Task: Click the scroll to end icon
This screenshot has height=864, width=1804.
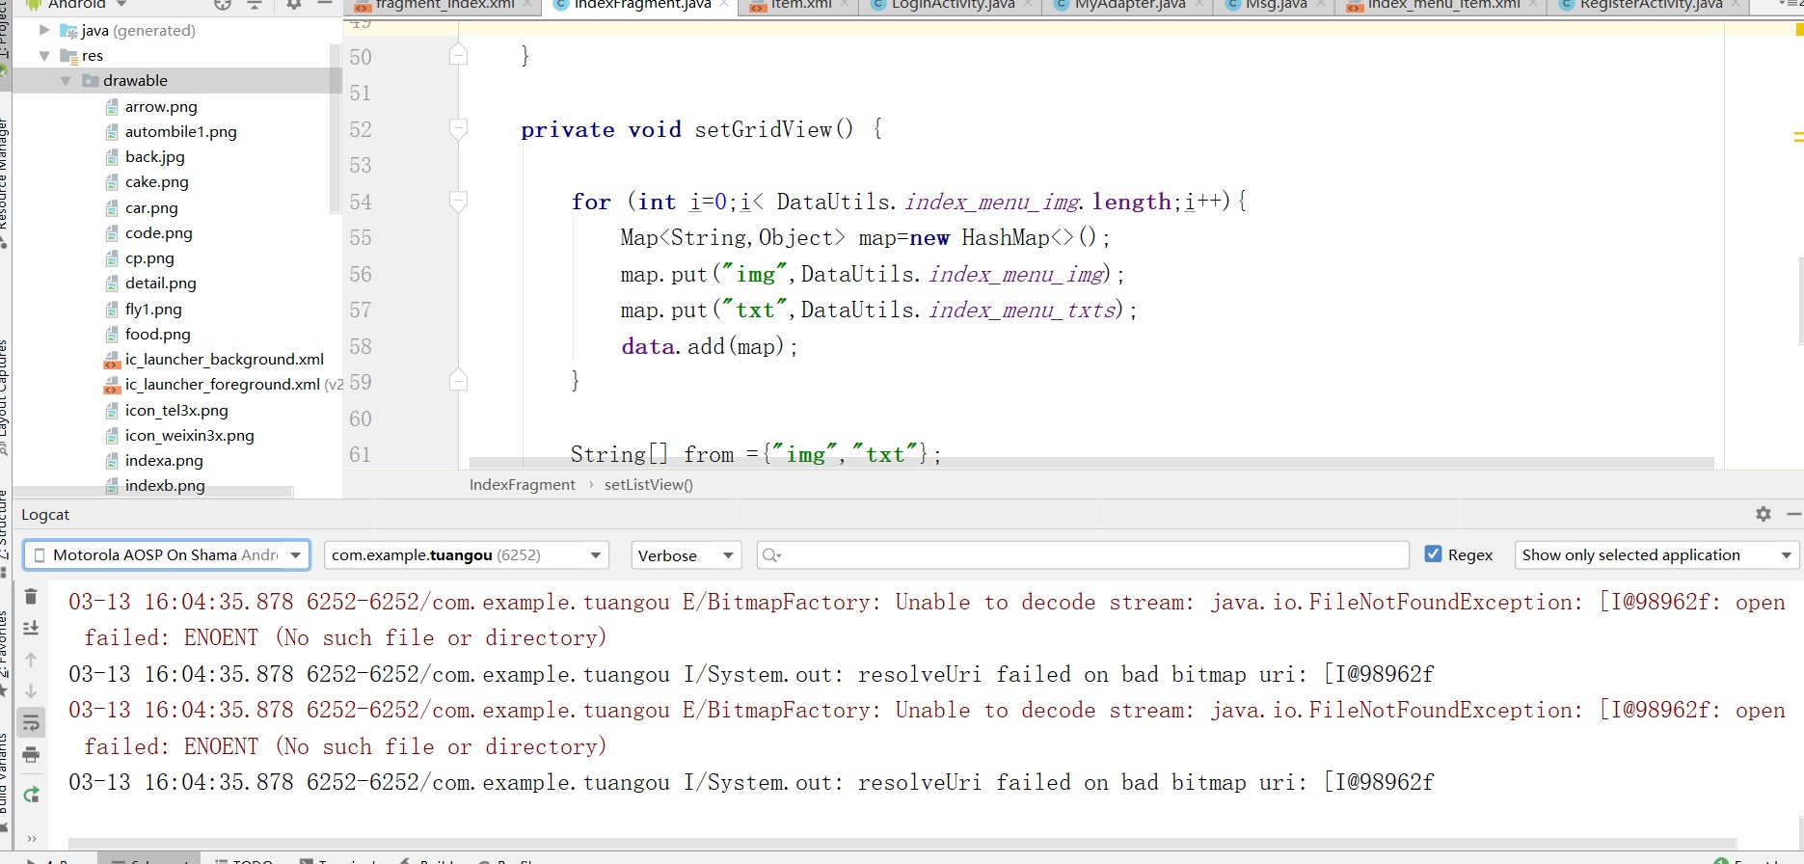Action: click(31, 628)
